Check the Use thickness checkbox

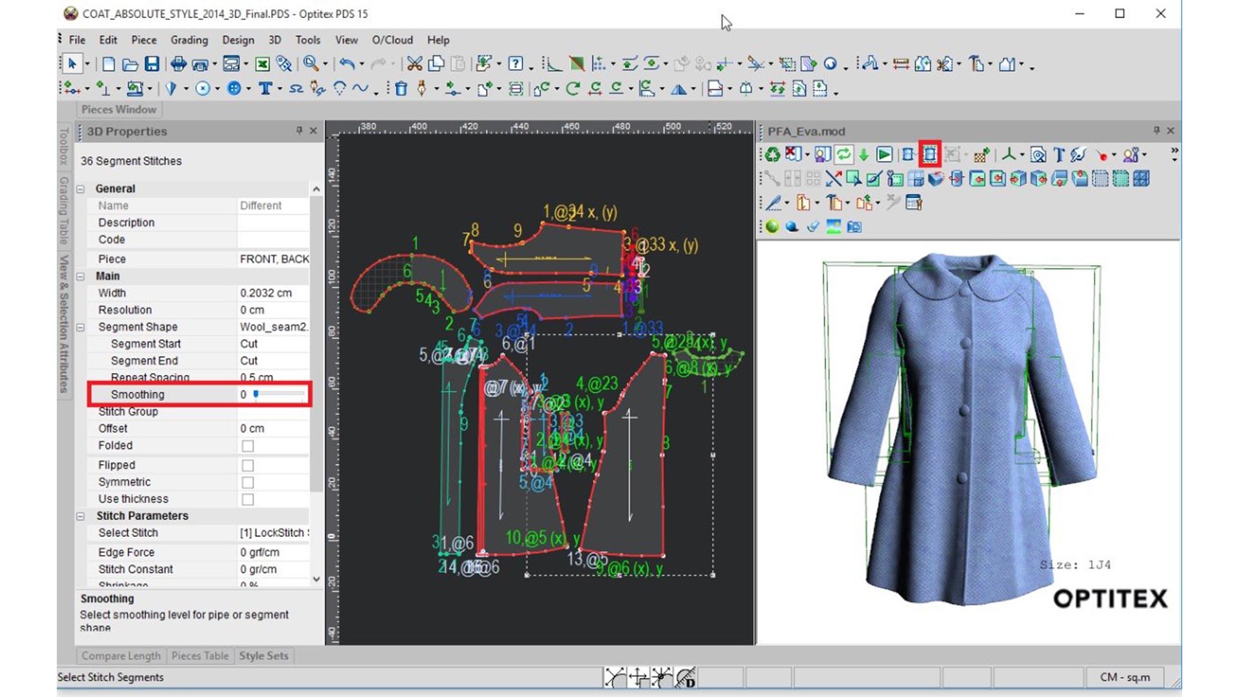(247, 500)
